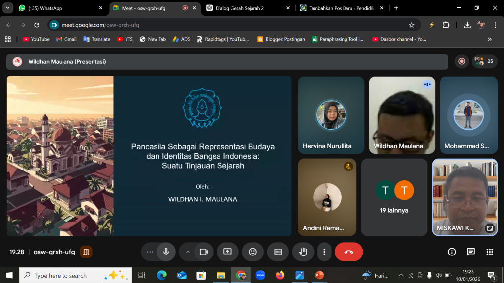Open meeting details info icon
This screenshot has height=283, width=504.
pos(452,252)
